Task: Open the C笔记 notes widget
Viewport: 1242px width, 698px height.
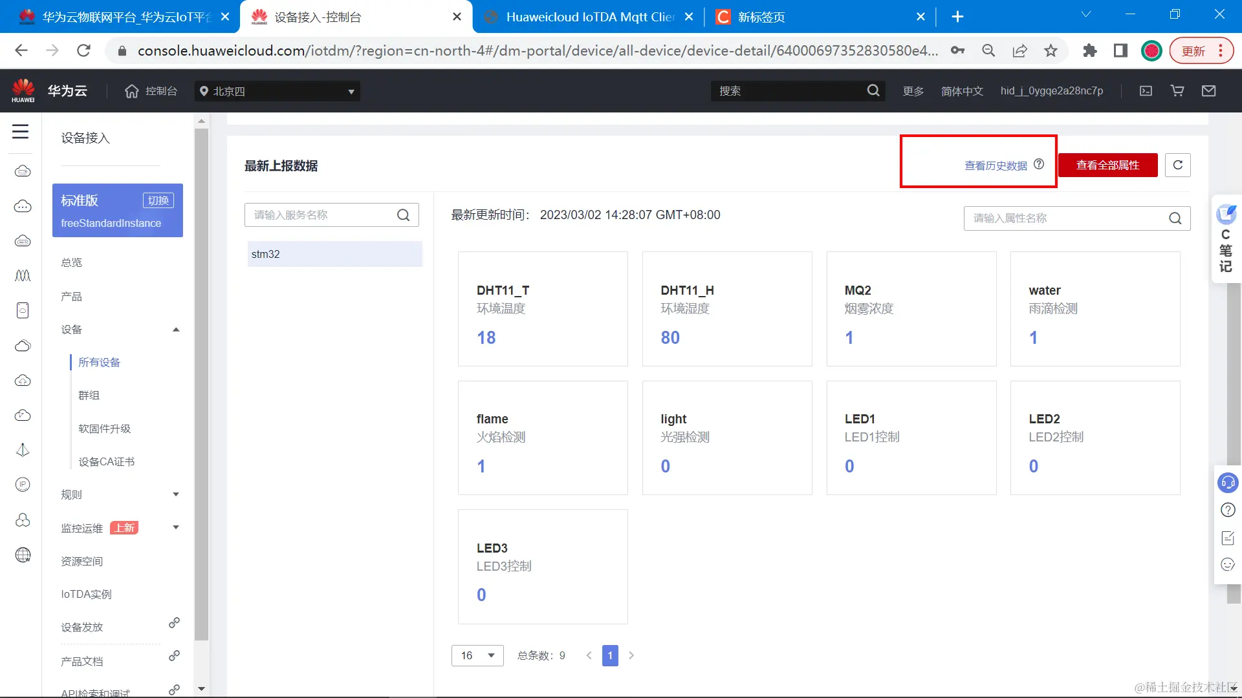Action: coord(1226,239)
